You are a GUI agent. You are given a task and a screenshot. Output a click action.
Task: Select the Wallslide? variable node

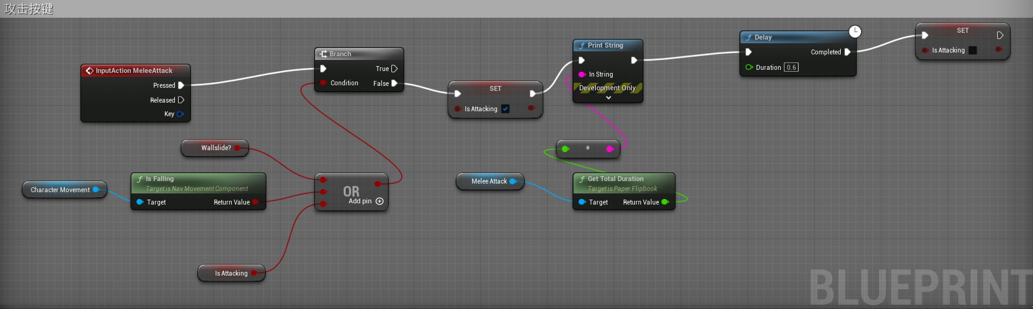pyautogui.click(x=215, y=148)
